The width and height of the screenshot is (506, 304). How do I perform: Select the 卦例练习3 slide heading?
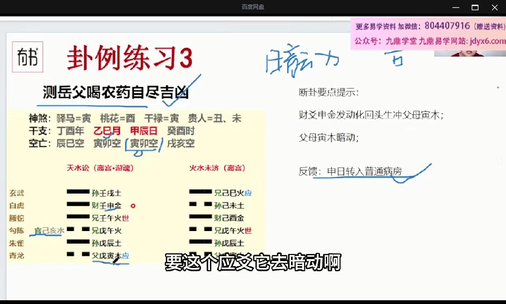(x=129, y=58)
